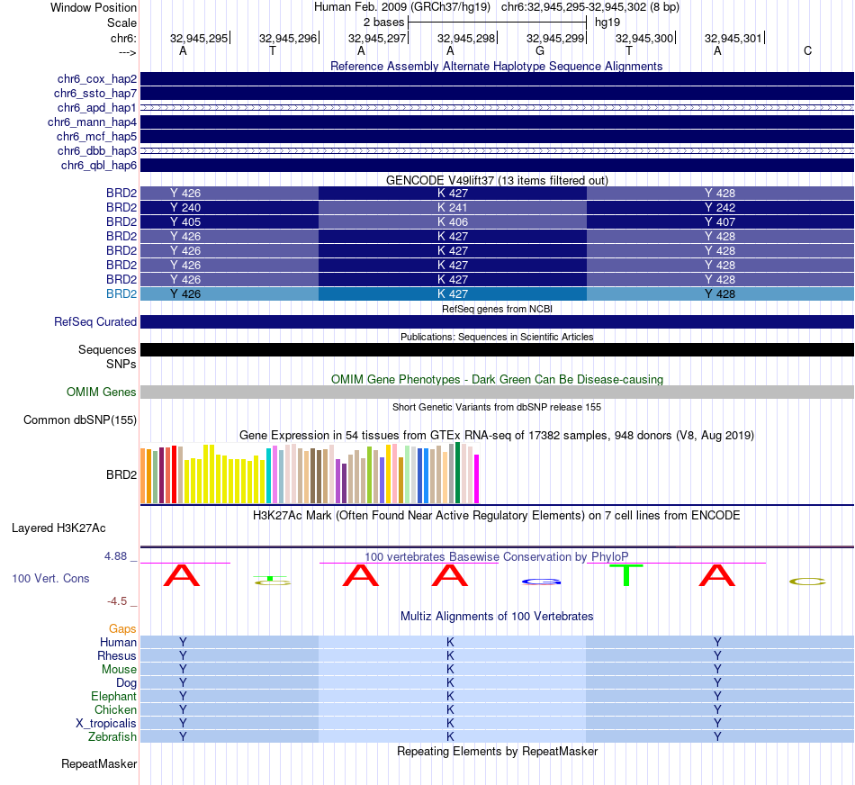Click the Zebrafish species label

tap(112, 736)
